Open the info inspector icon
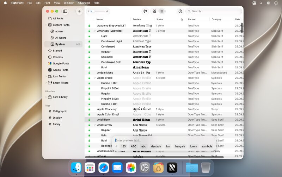This screenshot has height=177, width=282. pyautogui.click(x=180, y=11)
